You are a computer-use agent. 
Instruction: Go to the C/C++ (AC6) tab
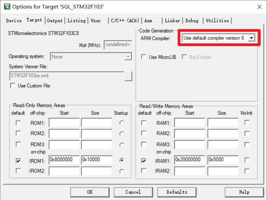[125, 21]
